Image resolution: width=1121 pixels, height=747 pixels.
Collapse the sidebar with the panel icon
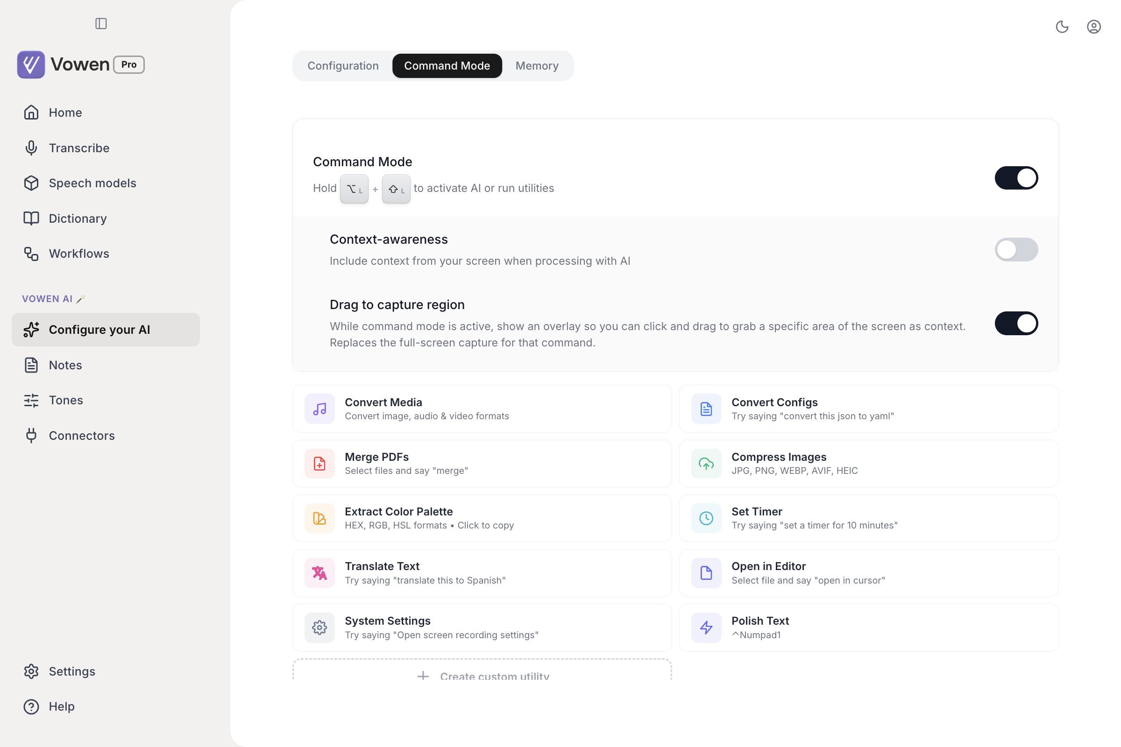(x=101, y=23)
